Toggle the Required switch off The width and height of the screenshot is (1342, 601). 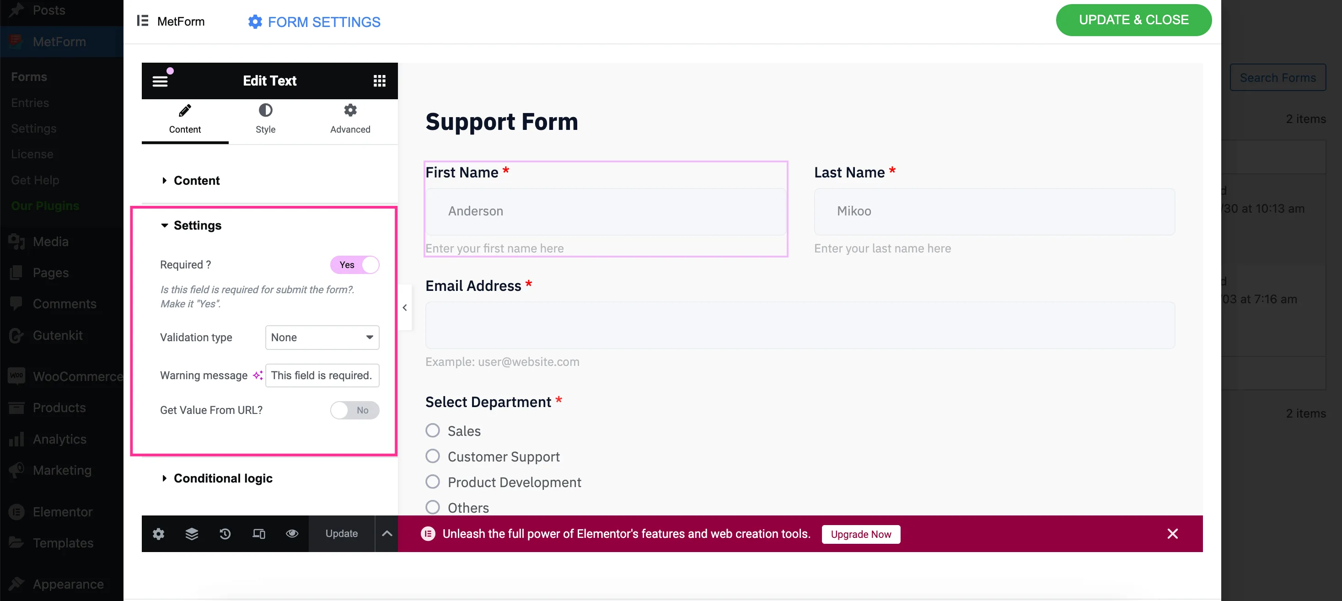pos(355,264)
